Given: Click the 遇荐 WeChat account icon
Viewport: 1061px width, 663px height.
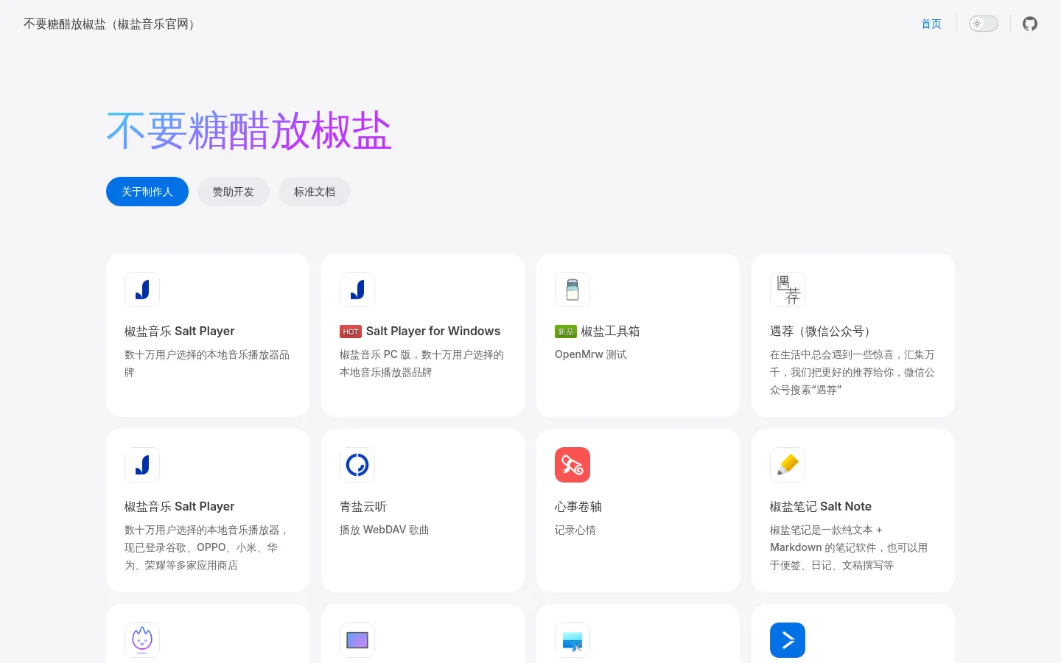Looking at the screenshot, I should (788, 290).
